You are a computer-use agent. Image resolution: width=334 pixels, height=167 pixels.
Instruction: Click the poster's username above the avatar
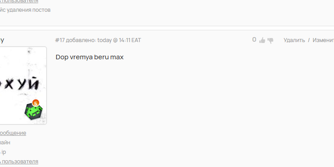point(2,40)
